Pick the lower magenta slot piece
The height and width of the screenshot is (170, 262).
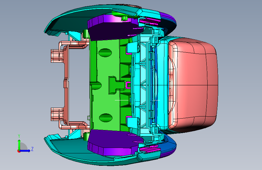tap(150, 149)
